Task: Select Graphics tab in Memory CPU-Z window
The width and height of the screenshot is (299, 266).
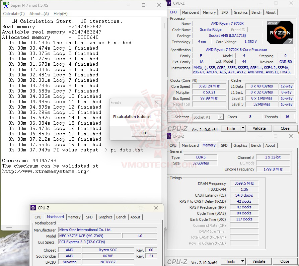Action: [x=240, y=145]
